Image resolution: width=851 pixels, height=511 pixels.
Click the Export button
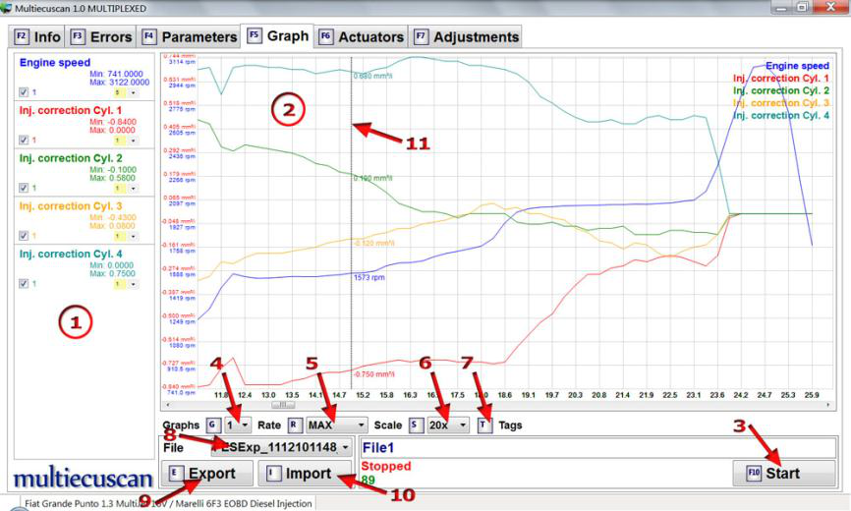(203, 474)
